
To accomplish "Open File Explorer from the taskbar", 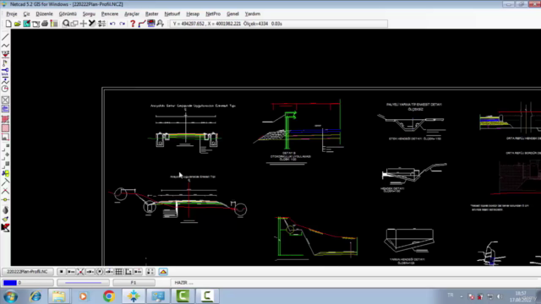I will [x=58, y=296].
